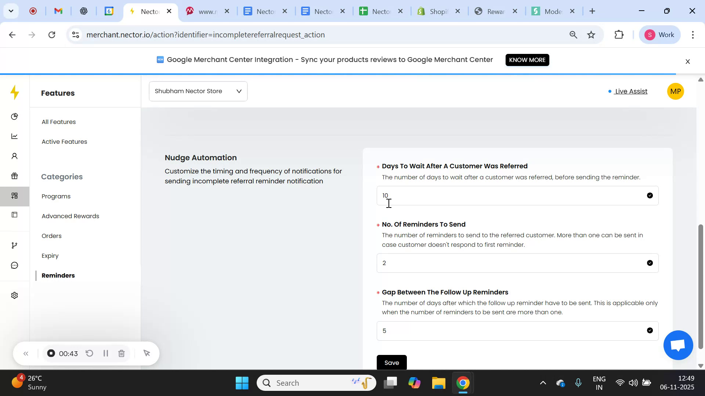Open the chat messages icon in sidebar

click(15, 265)
